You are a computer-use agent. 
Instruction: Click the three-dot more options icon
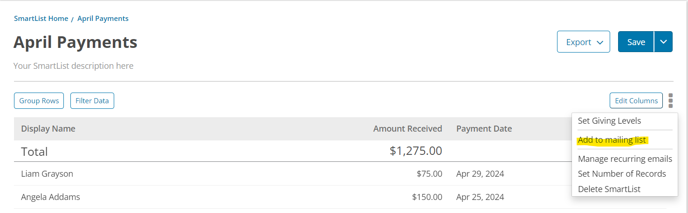tap(670, 100)
